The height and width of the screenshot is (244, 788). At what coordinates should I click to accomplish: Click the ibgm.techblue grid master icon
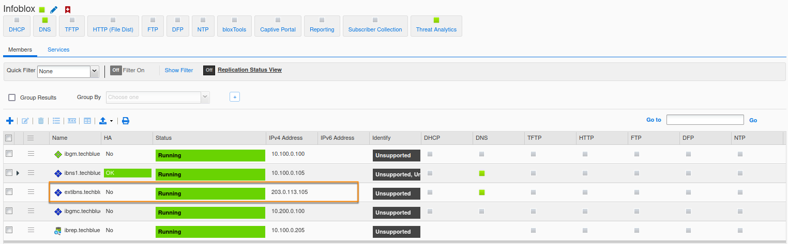pyautogui.click(x=58, y=154)
